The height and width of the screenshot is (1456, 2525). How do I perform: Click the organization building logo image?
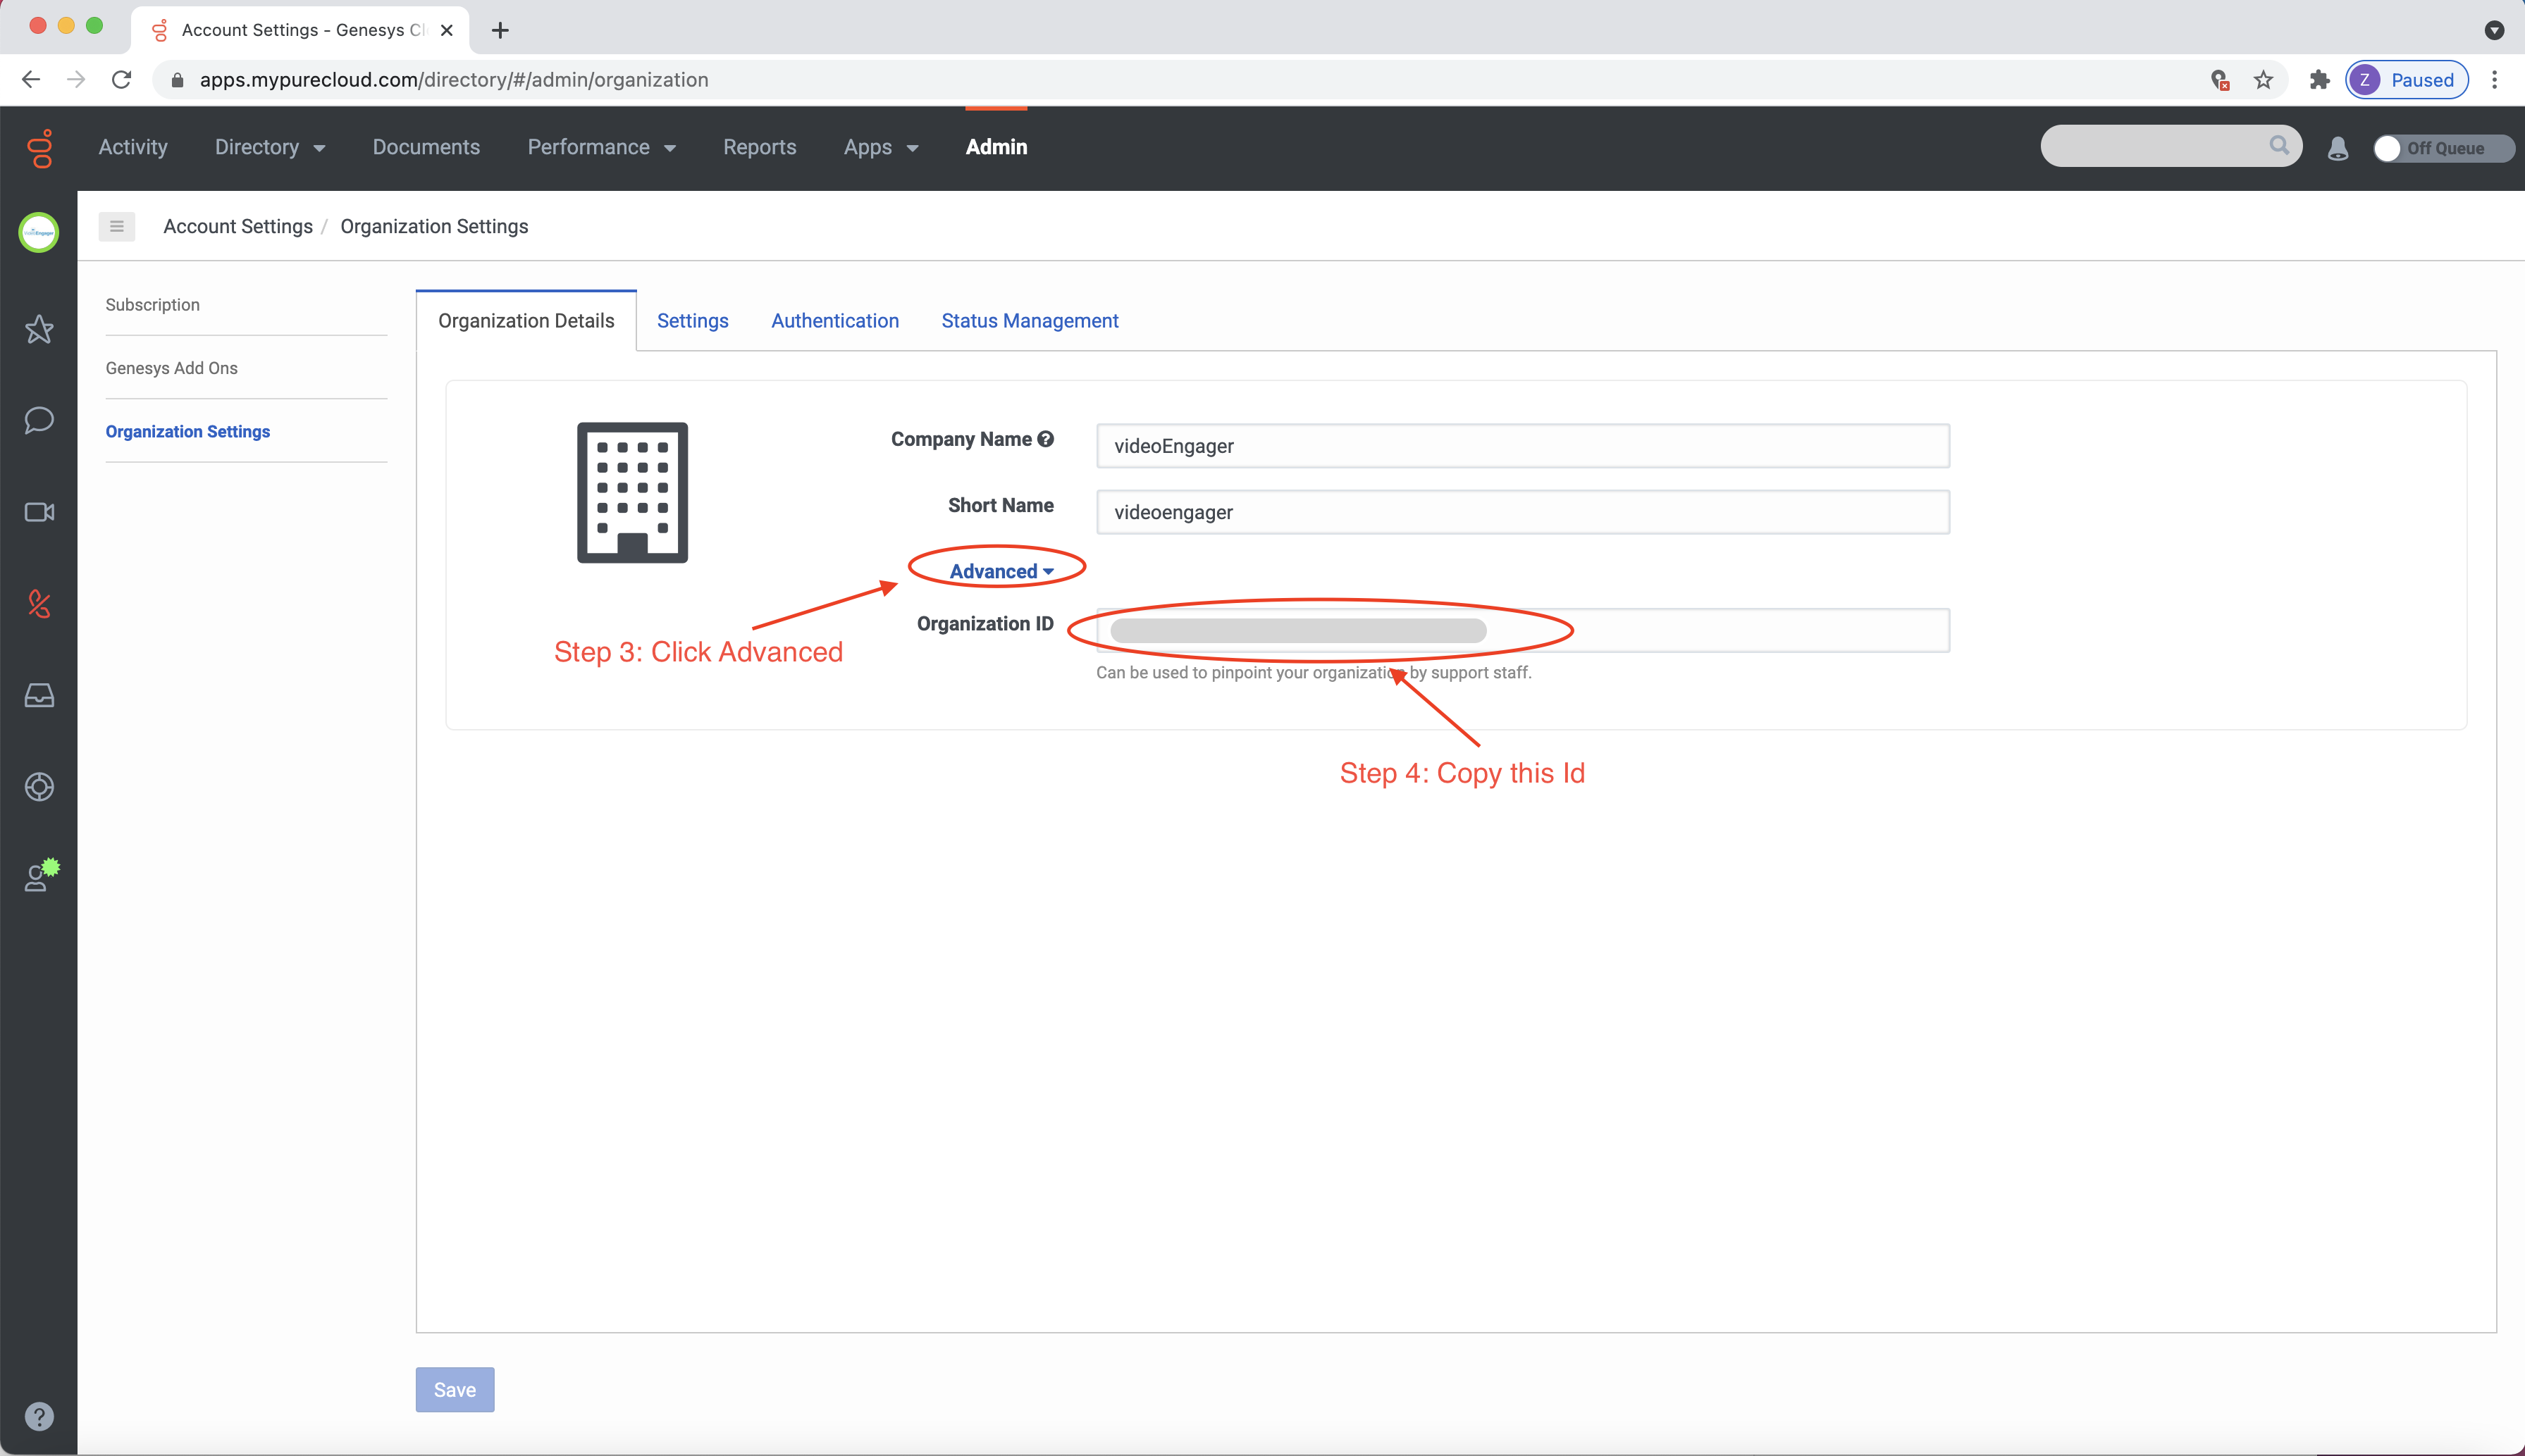(x=632, y=492)
